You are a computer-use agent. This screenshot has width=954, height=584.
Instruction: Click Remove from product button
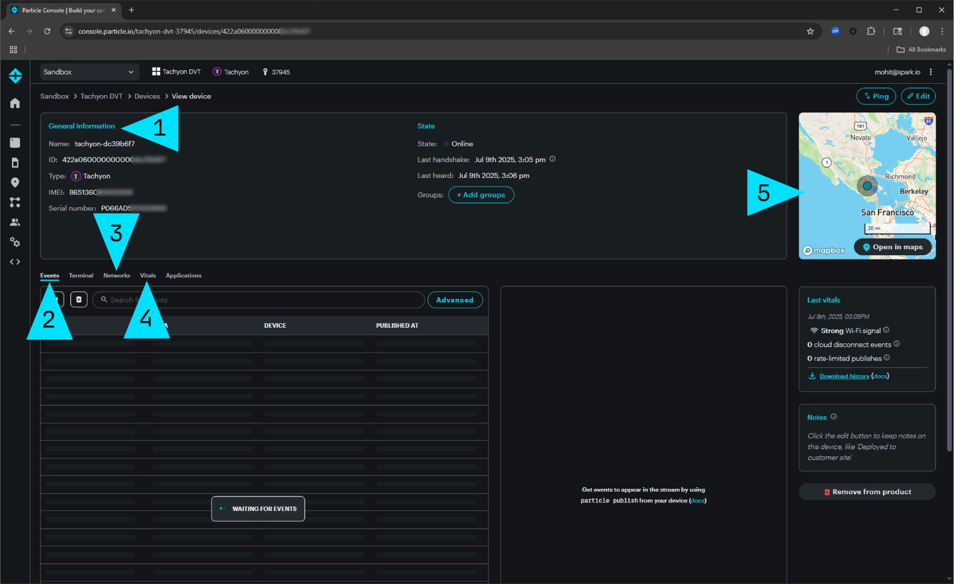point(867,492)
